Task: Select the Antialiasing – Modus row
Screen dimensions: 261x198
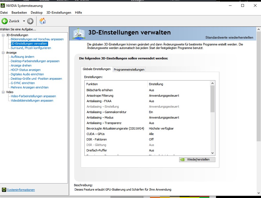Action: (147, 117)
